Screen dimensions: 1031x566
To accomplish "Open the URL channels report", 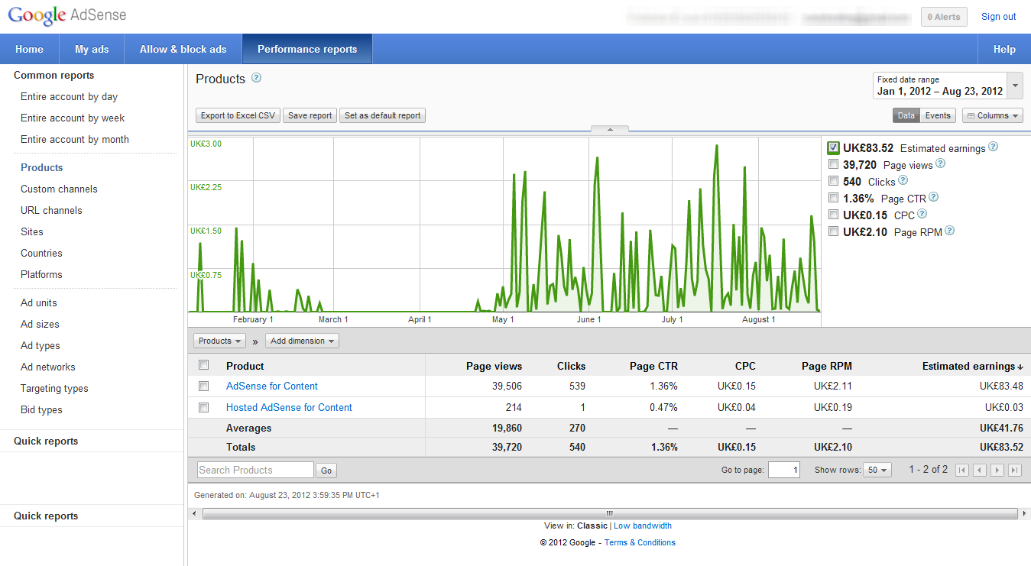I will 51,211.
